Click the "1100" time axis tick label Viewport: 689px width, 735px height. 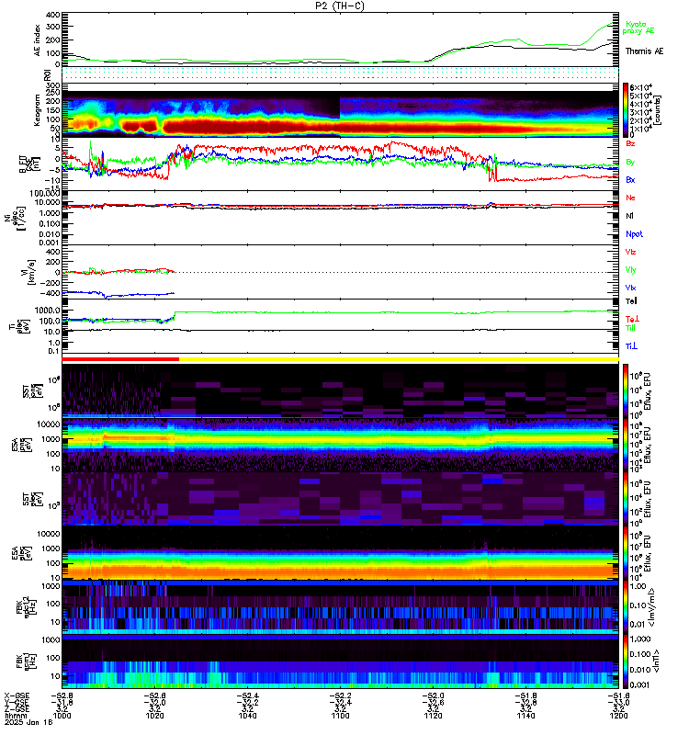coord(340,716)
